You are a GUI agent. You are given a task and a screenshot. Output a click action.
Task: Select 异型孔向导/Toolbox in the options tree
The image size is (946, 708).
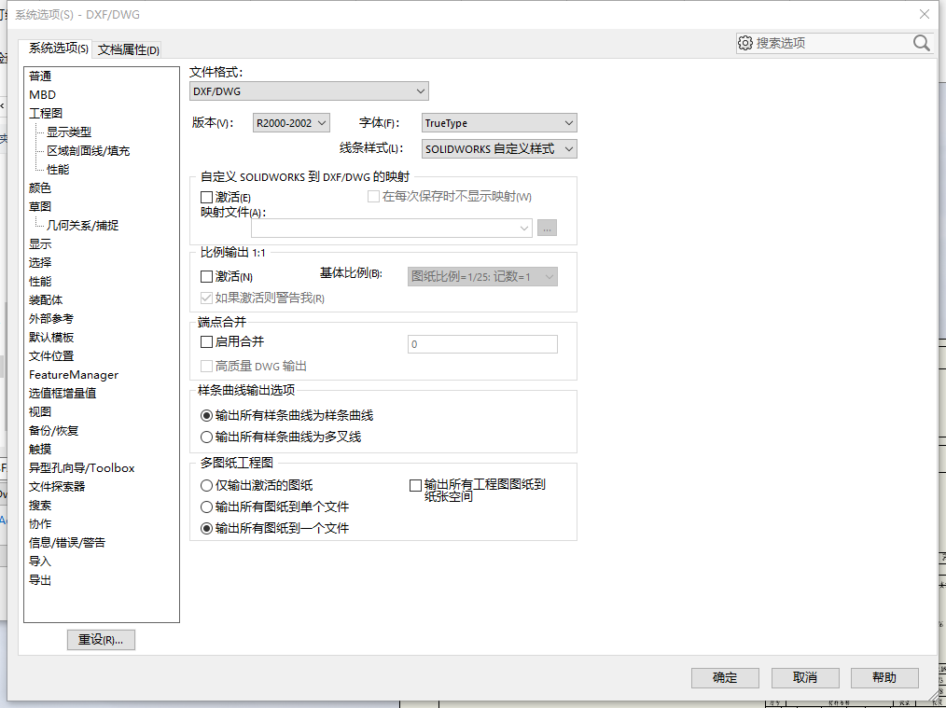pyautogui.click(x=82, y=468)
